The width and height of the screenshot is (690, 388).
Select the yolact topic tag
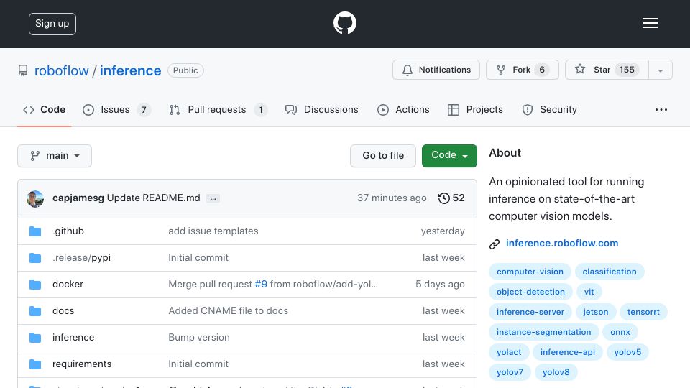(x=509, y=352)
